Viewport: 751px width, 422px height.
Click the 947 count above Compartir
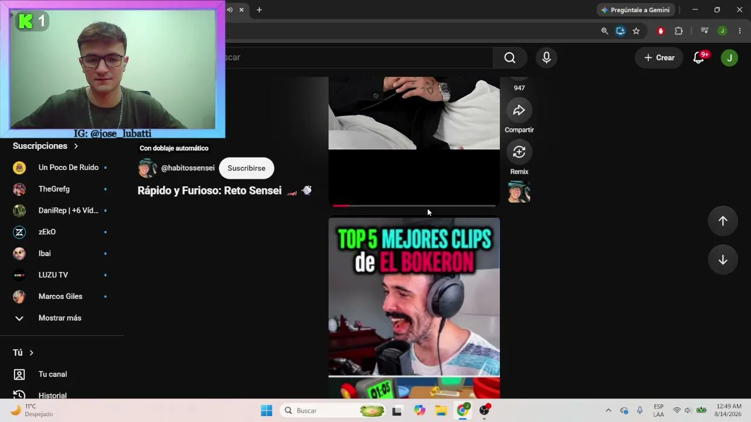[x=519, y=88]
